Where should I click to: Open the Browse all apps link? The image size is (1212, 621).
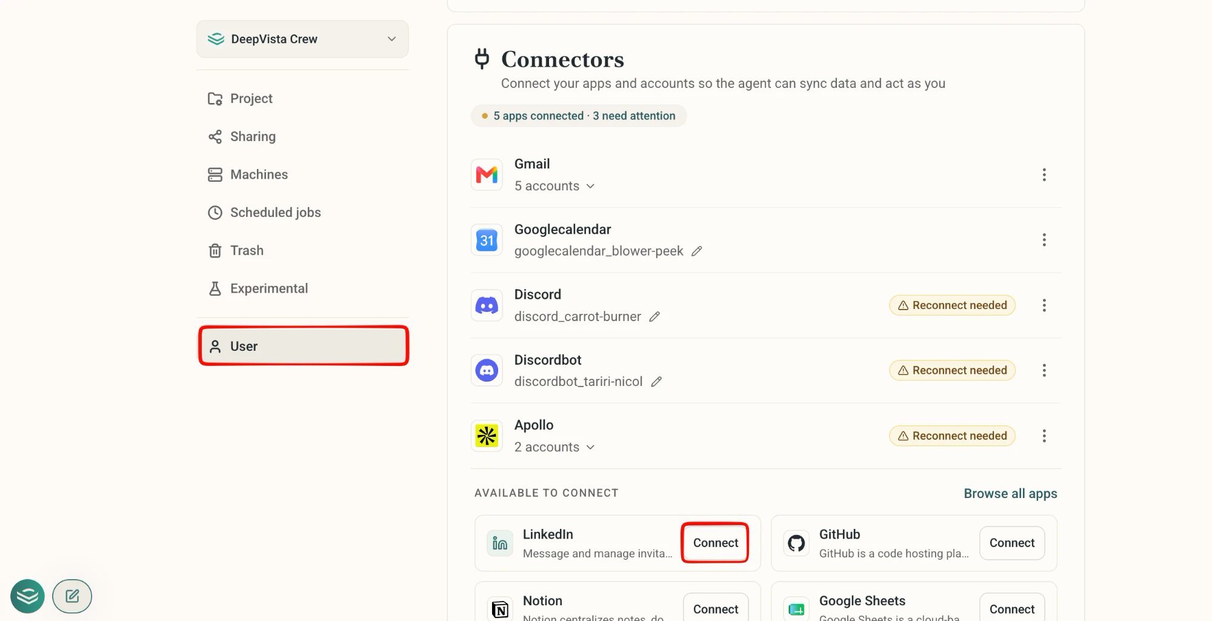(x=1010, y=493)
